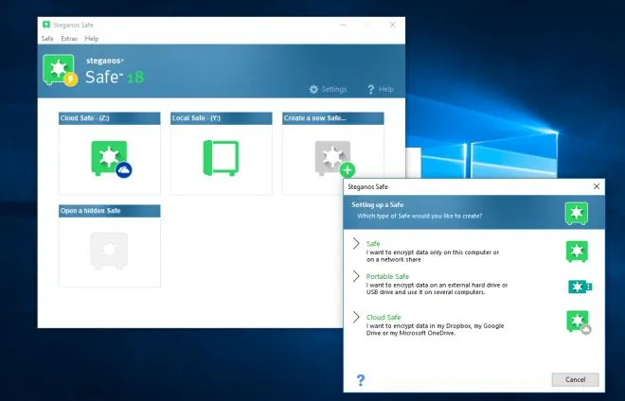This screenshot has height=401, width=625.
Task: Click the Portable Safe USB icon
Action: [x=579, y=287]
